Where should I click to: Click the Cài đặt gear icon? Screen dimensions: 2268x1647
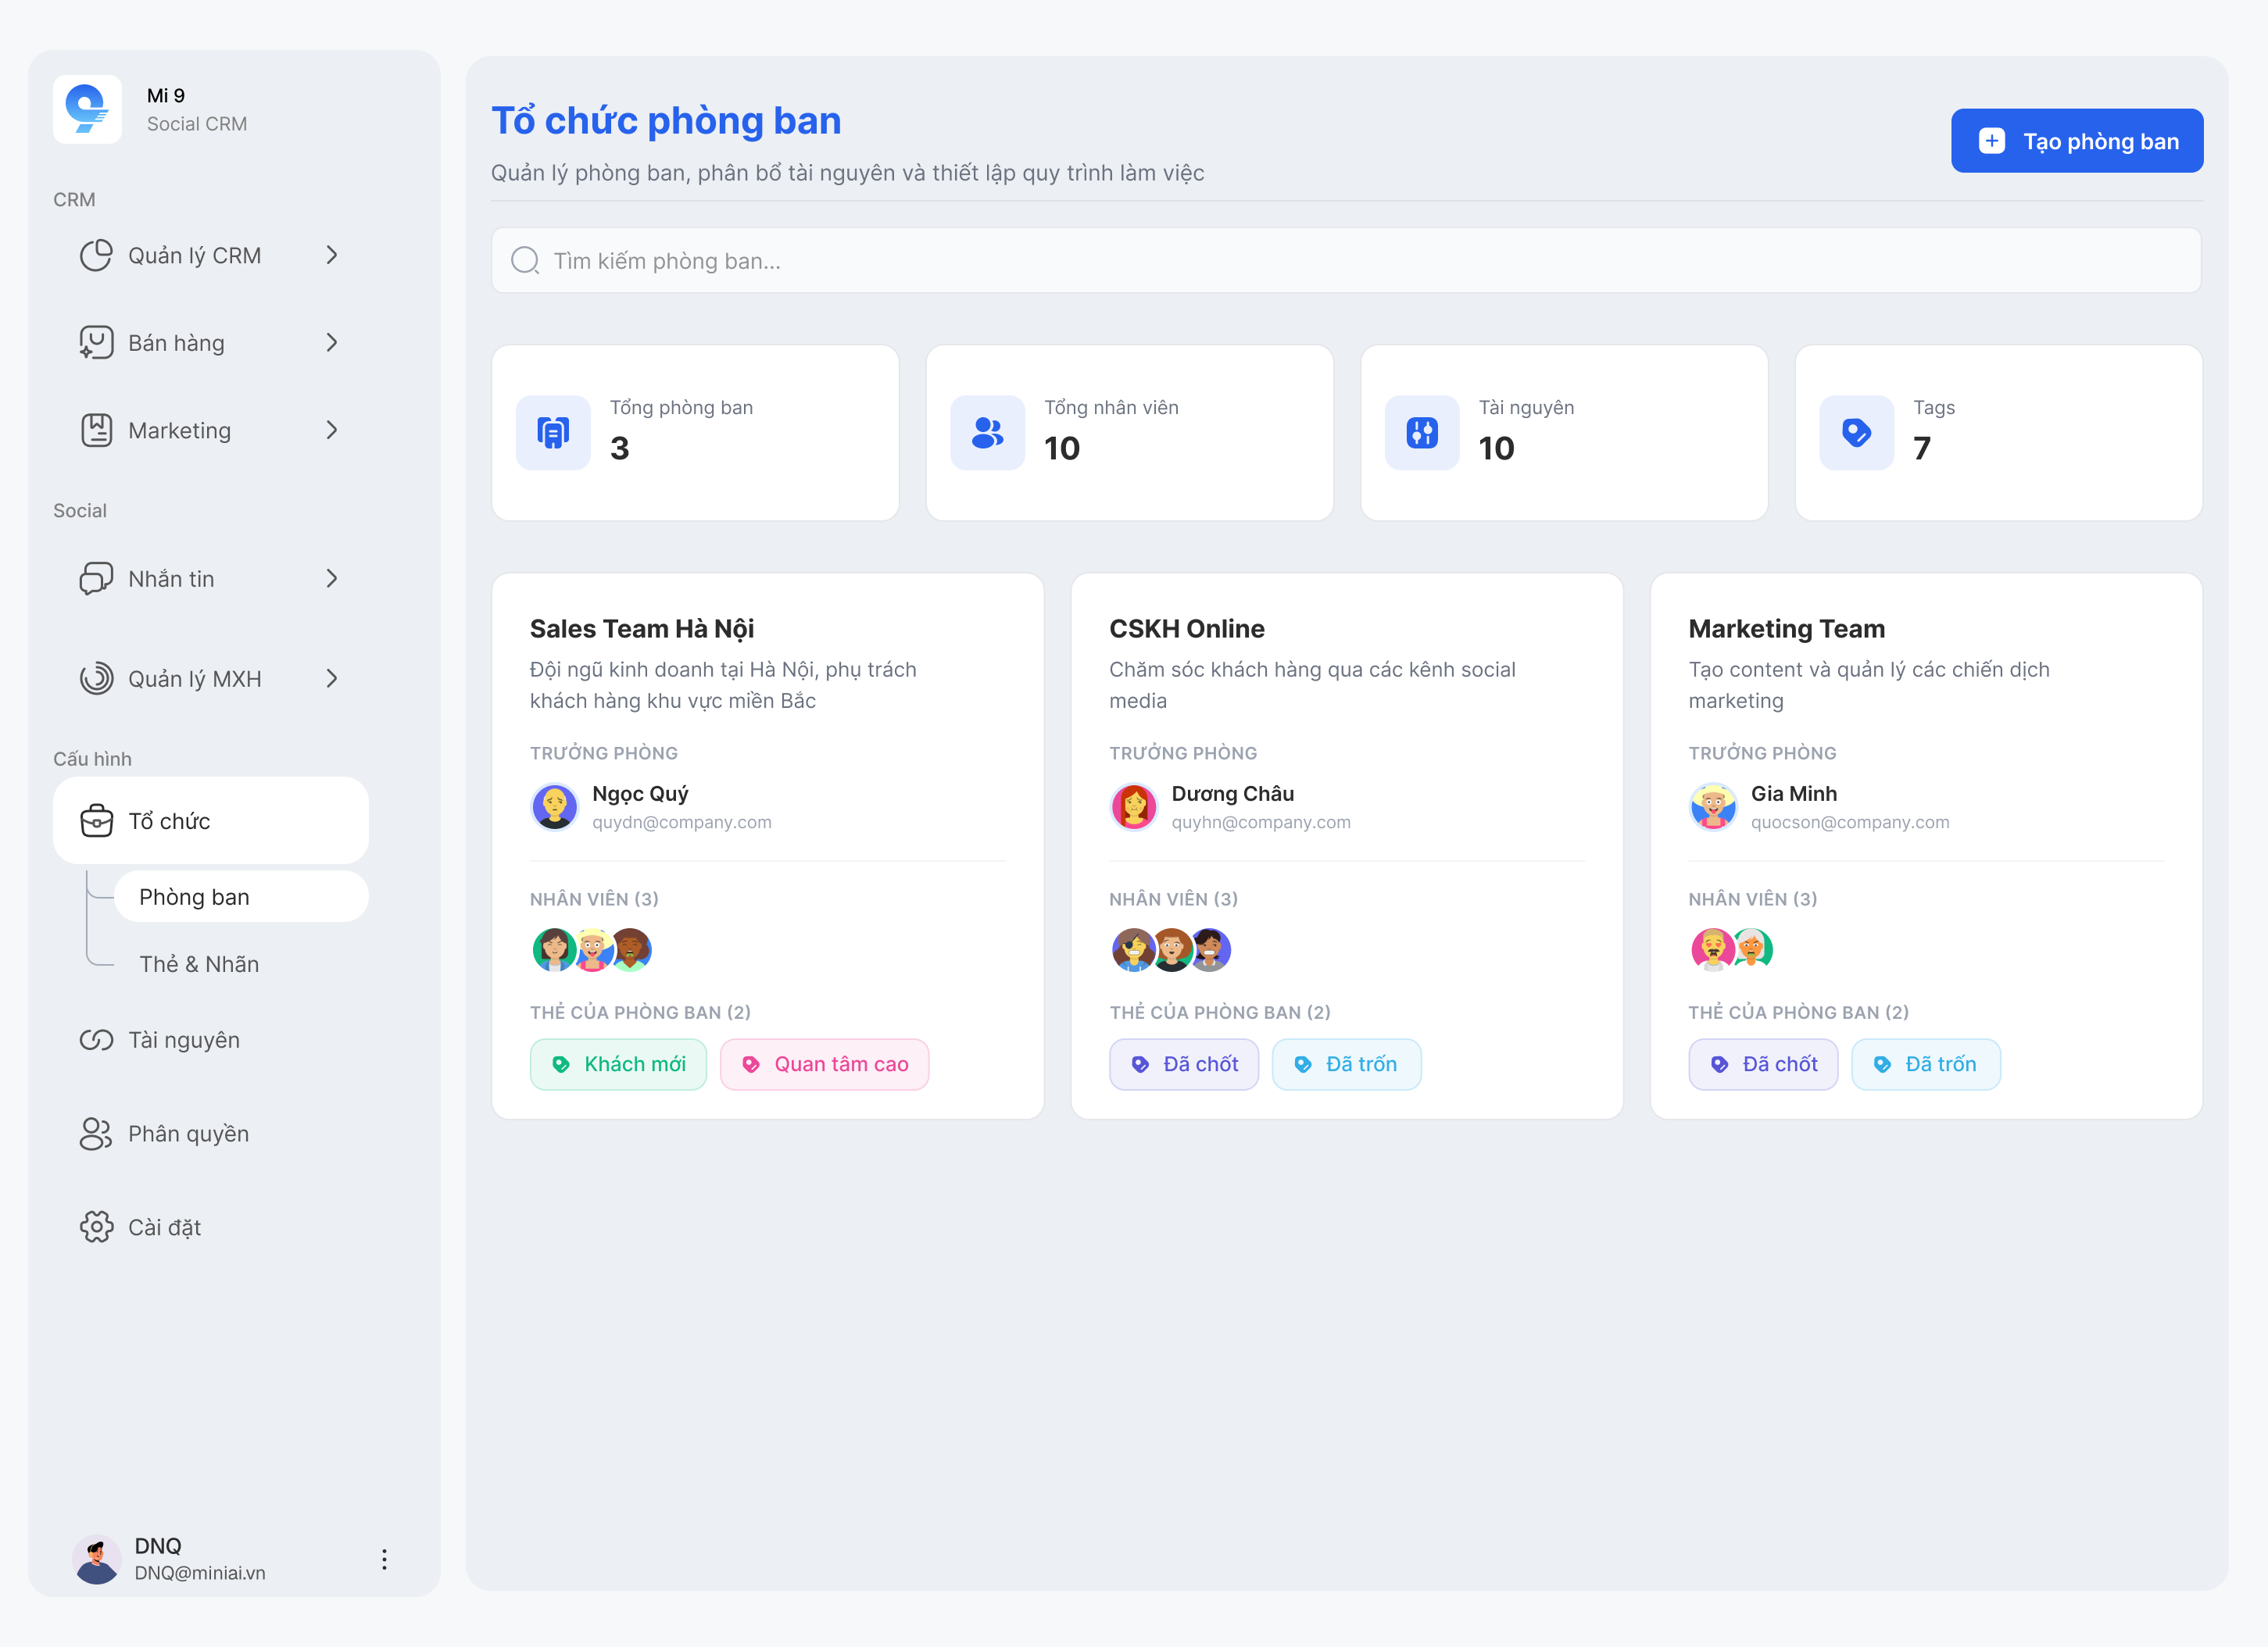[x=96, y=1227]
